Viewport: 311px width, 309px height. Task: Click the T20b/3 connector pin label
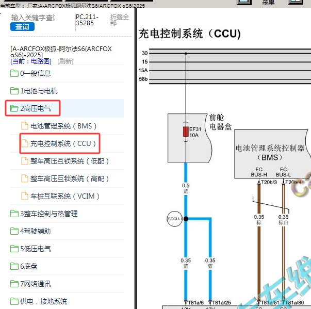click(269, 182)
